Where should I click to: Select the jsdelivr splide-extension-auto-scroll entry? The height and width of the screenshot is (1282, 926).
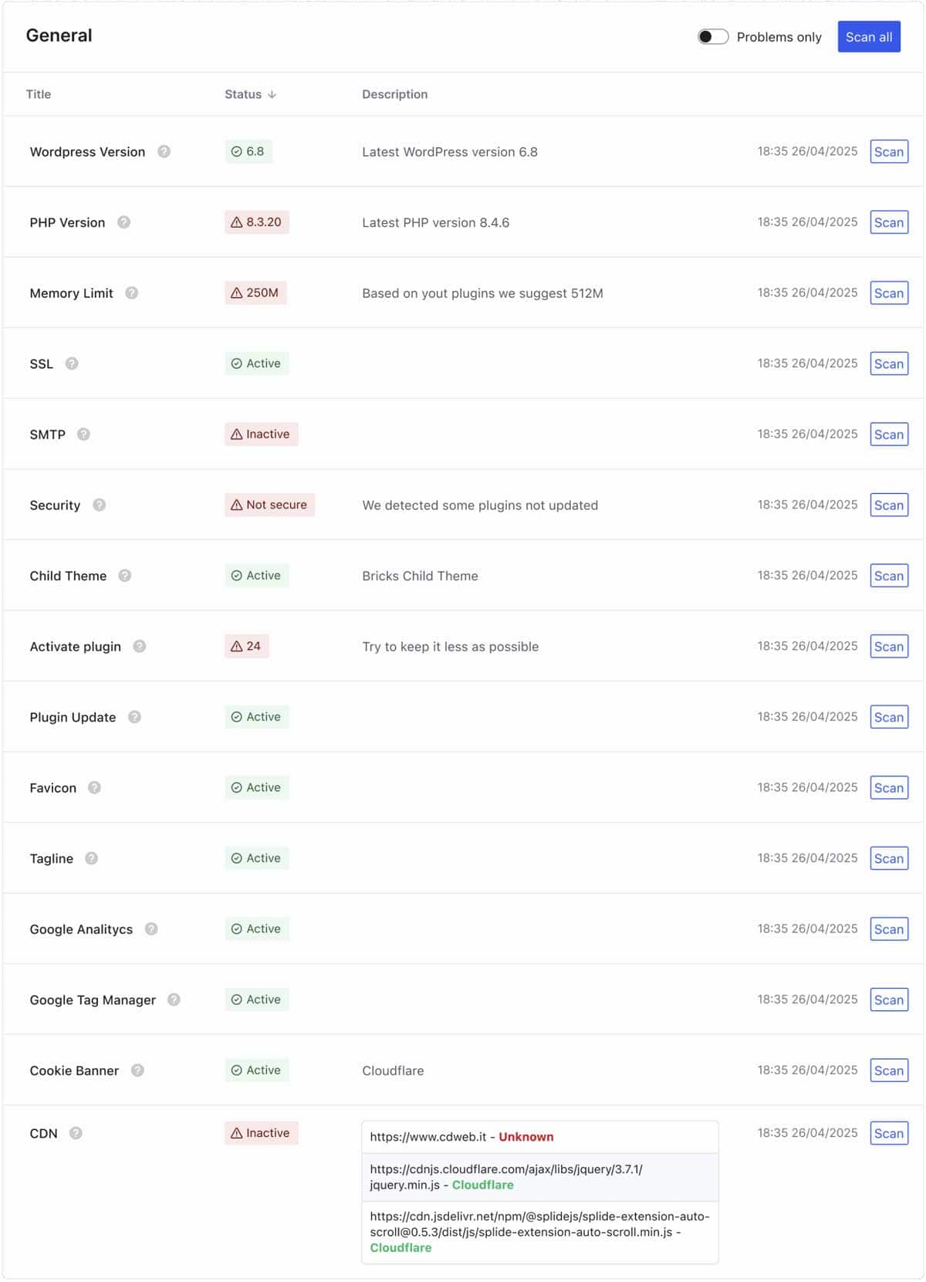pos(539,1231)
